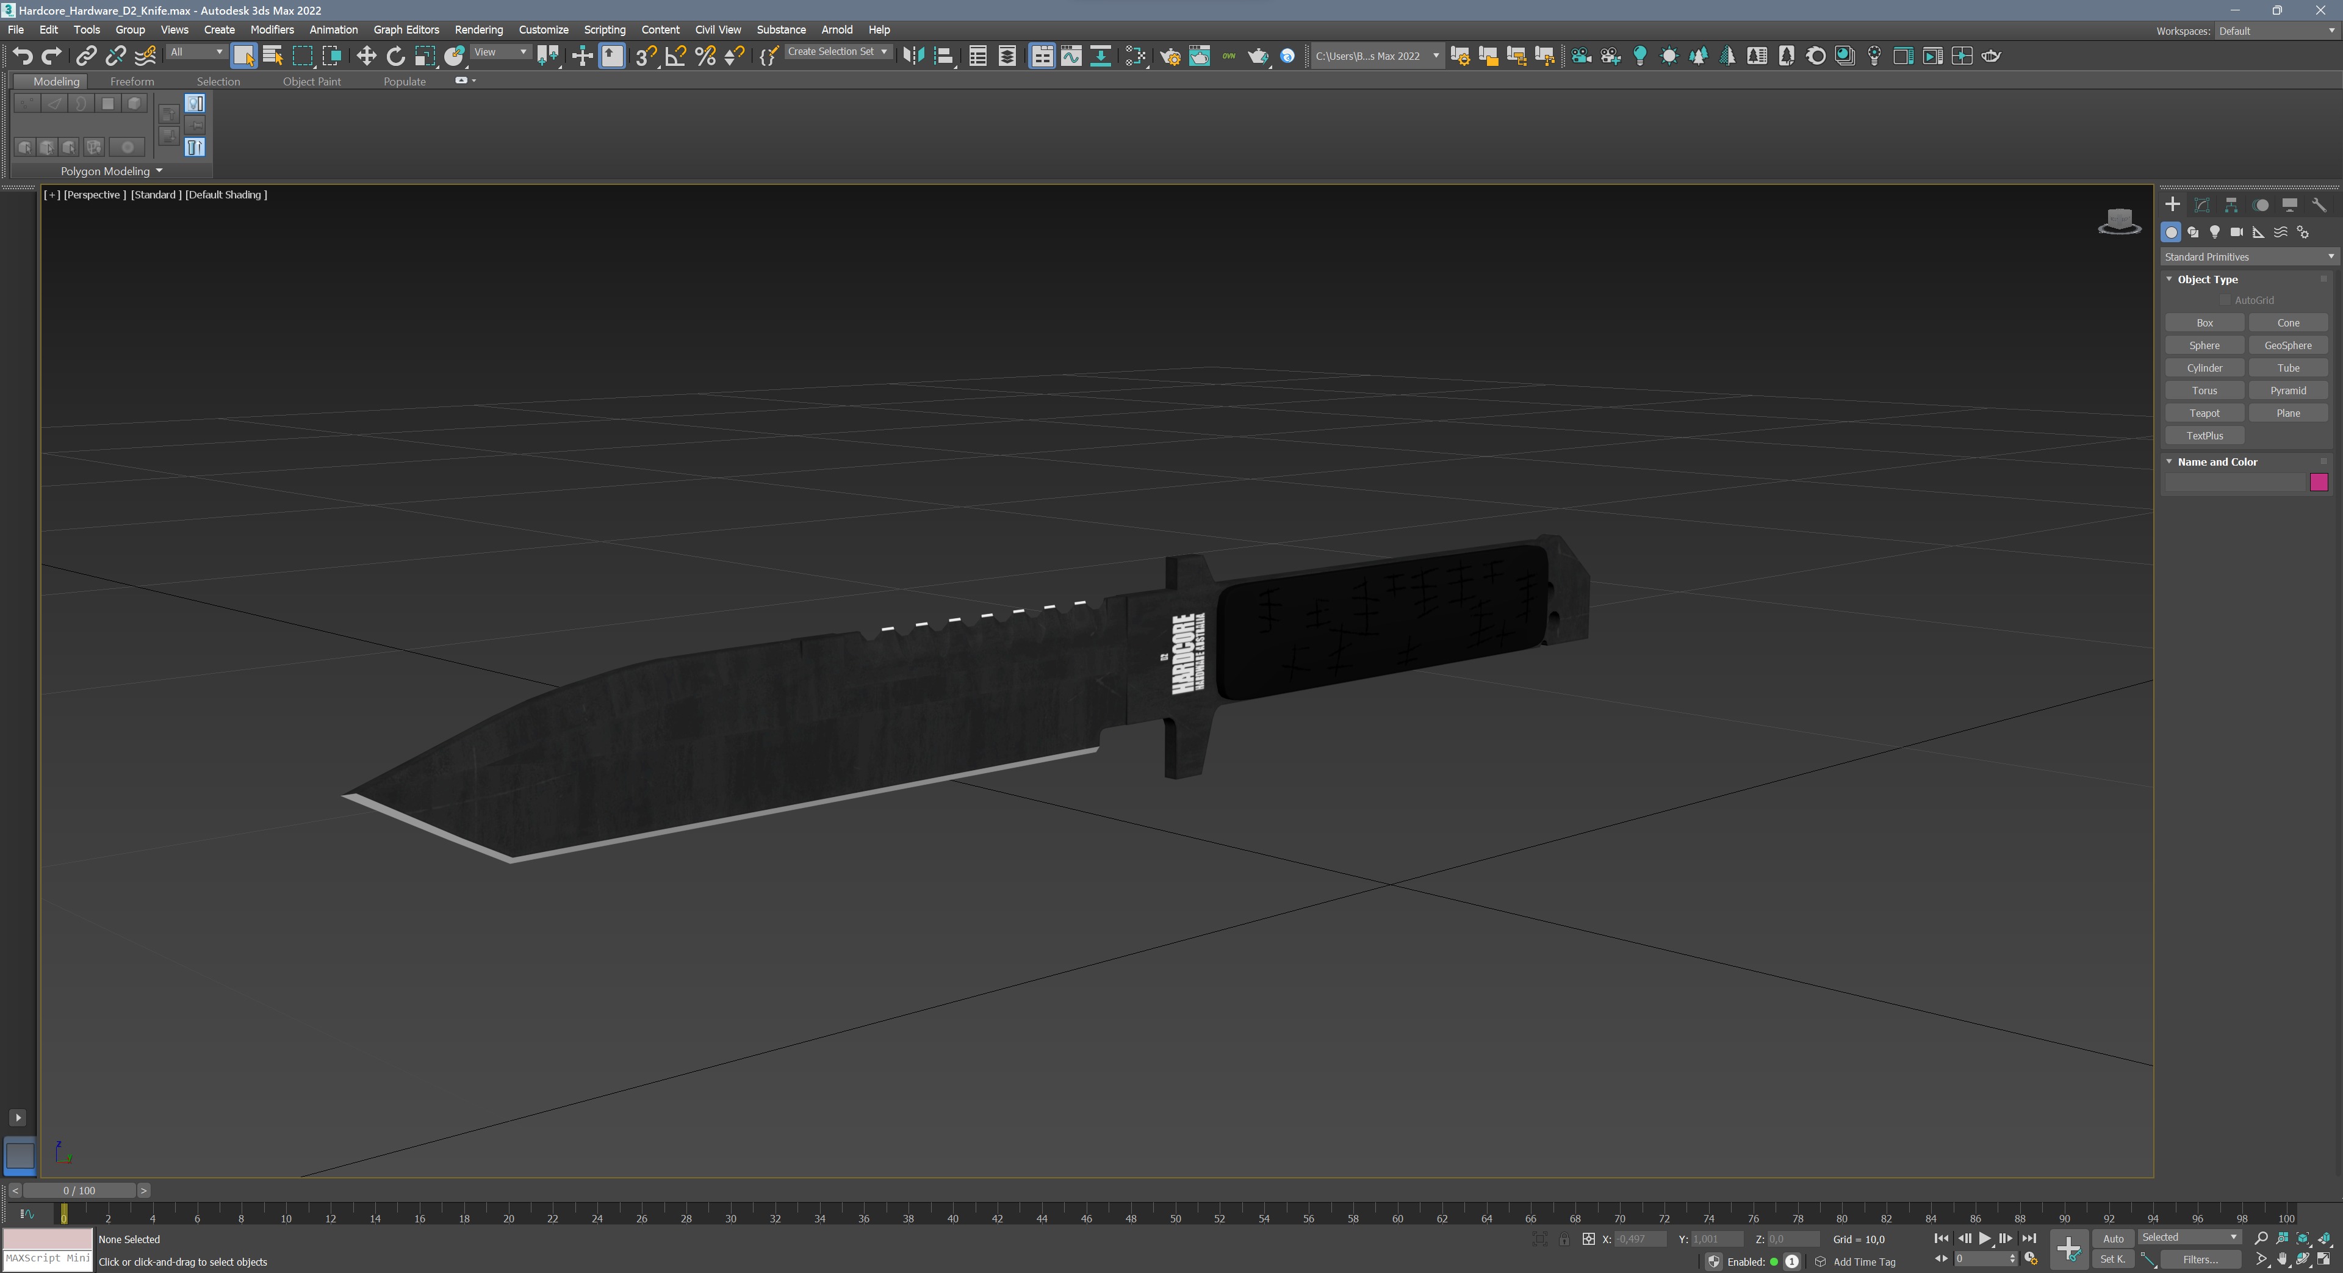This screenshot has width=2343, height=1273.
Task: Toggle the Auto key button
Action: click(2114, 1238)
